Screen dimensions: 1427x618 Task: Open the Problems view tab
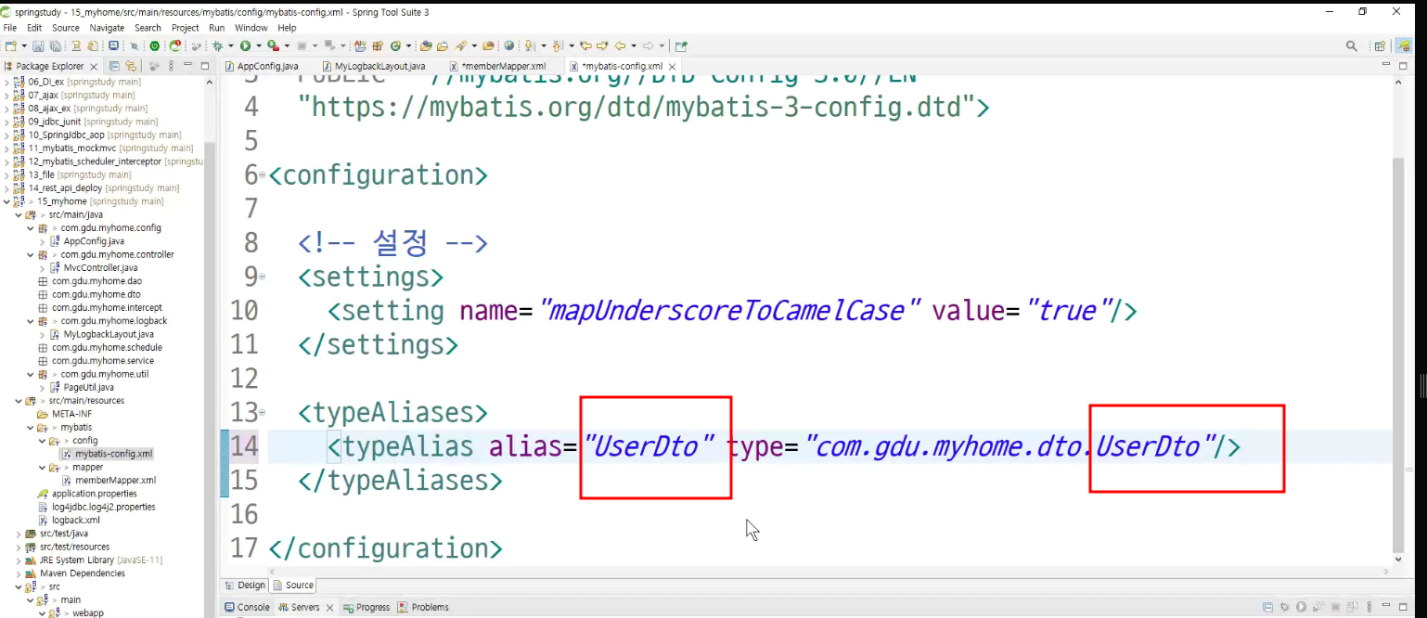pyautogui.click(x=423, y=607)
